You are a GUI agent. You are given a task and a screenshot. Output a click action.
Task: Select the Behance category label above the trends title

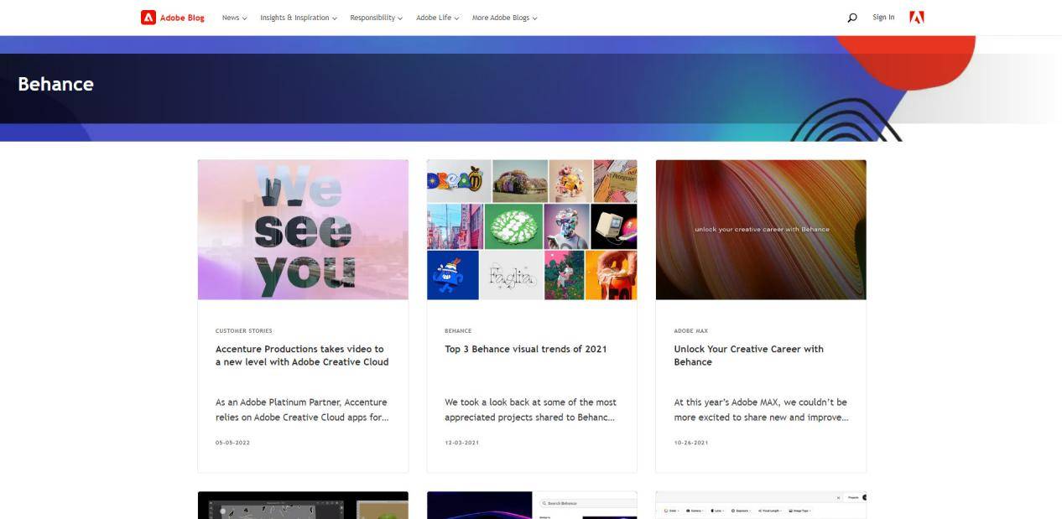(x=458, y=331)
